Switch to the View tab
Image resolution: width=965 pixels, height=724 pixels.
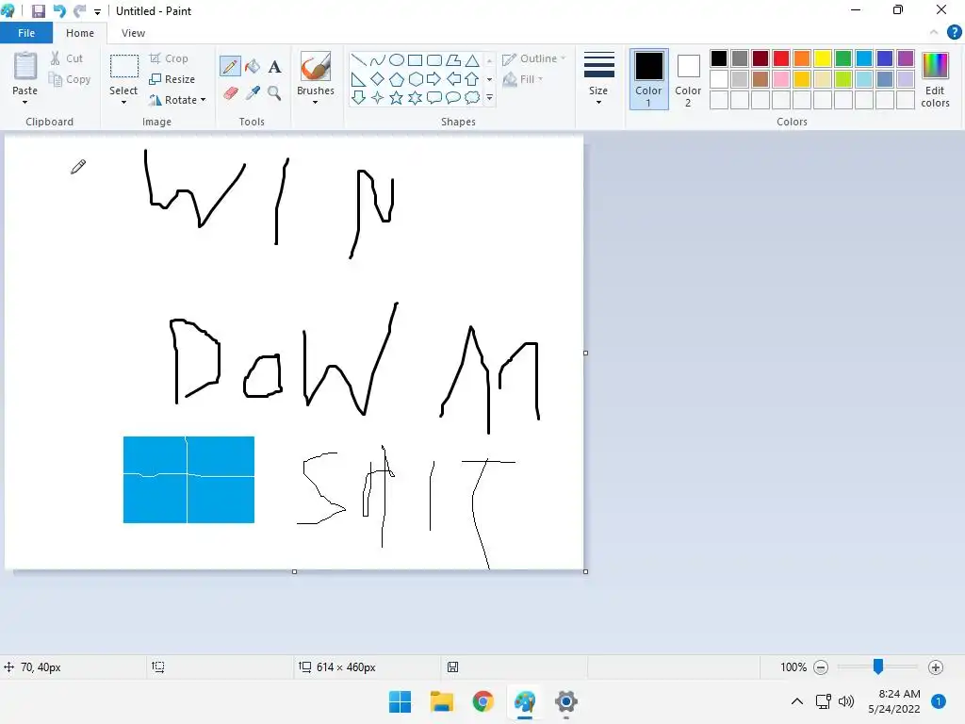(x=134, y=33)
